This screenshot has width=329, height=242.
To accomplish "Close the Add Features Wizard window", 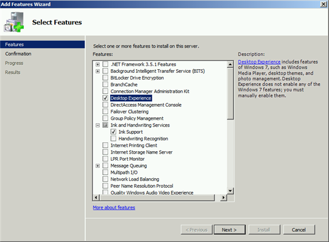I will pyautogui.click(x=324, y=4).
